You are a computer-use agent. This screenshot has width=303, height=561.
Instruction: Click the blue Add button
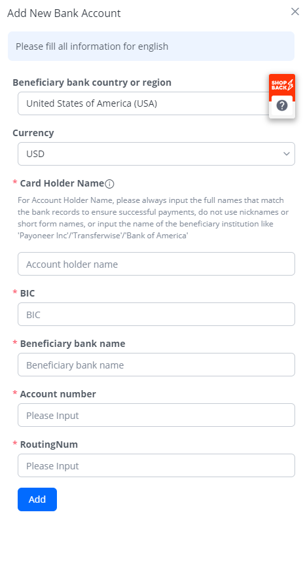[37, 499]
